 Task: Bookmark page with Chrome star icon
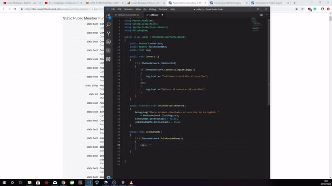pyautogui.click(x=302, y=9)
